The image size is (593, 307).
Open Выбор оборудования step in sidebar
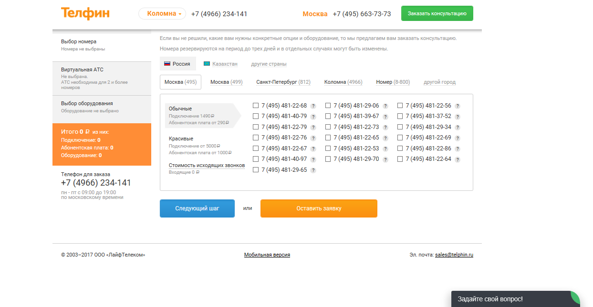click(x=102, y=109)
